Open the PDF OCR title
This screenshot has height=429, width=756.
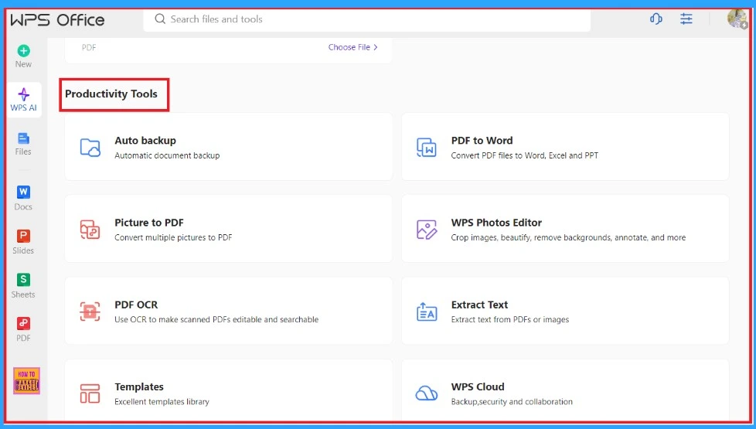click(x=136, y=305)
